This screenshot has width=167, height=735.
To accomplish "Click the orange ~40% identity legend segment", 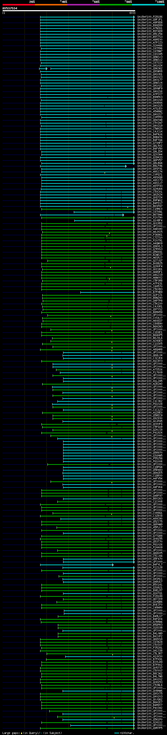I will coord(51,5).
